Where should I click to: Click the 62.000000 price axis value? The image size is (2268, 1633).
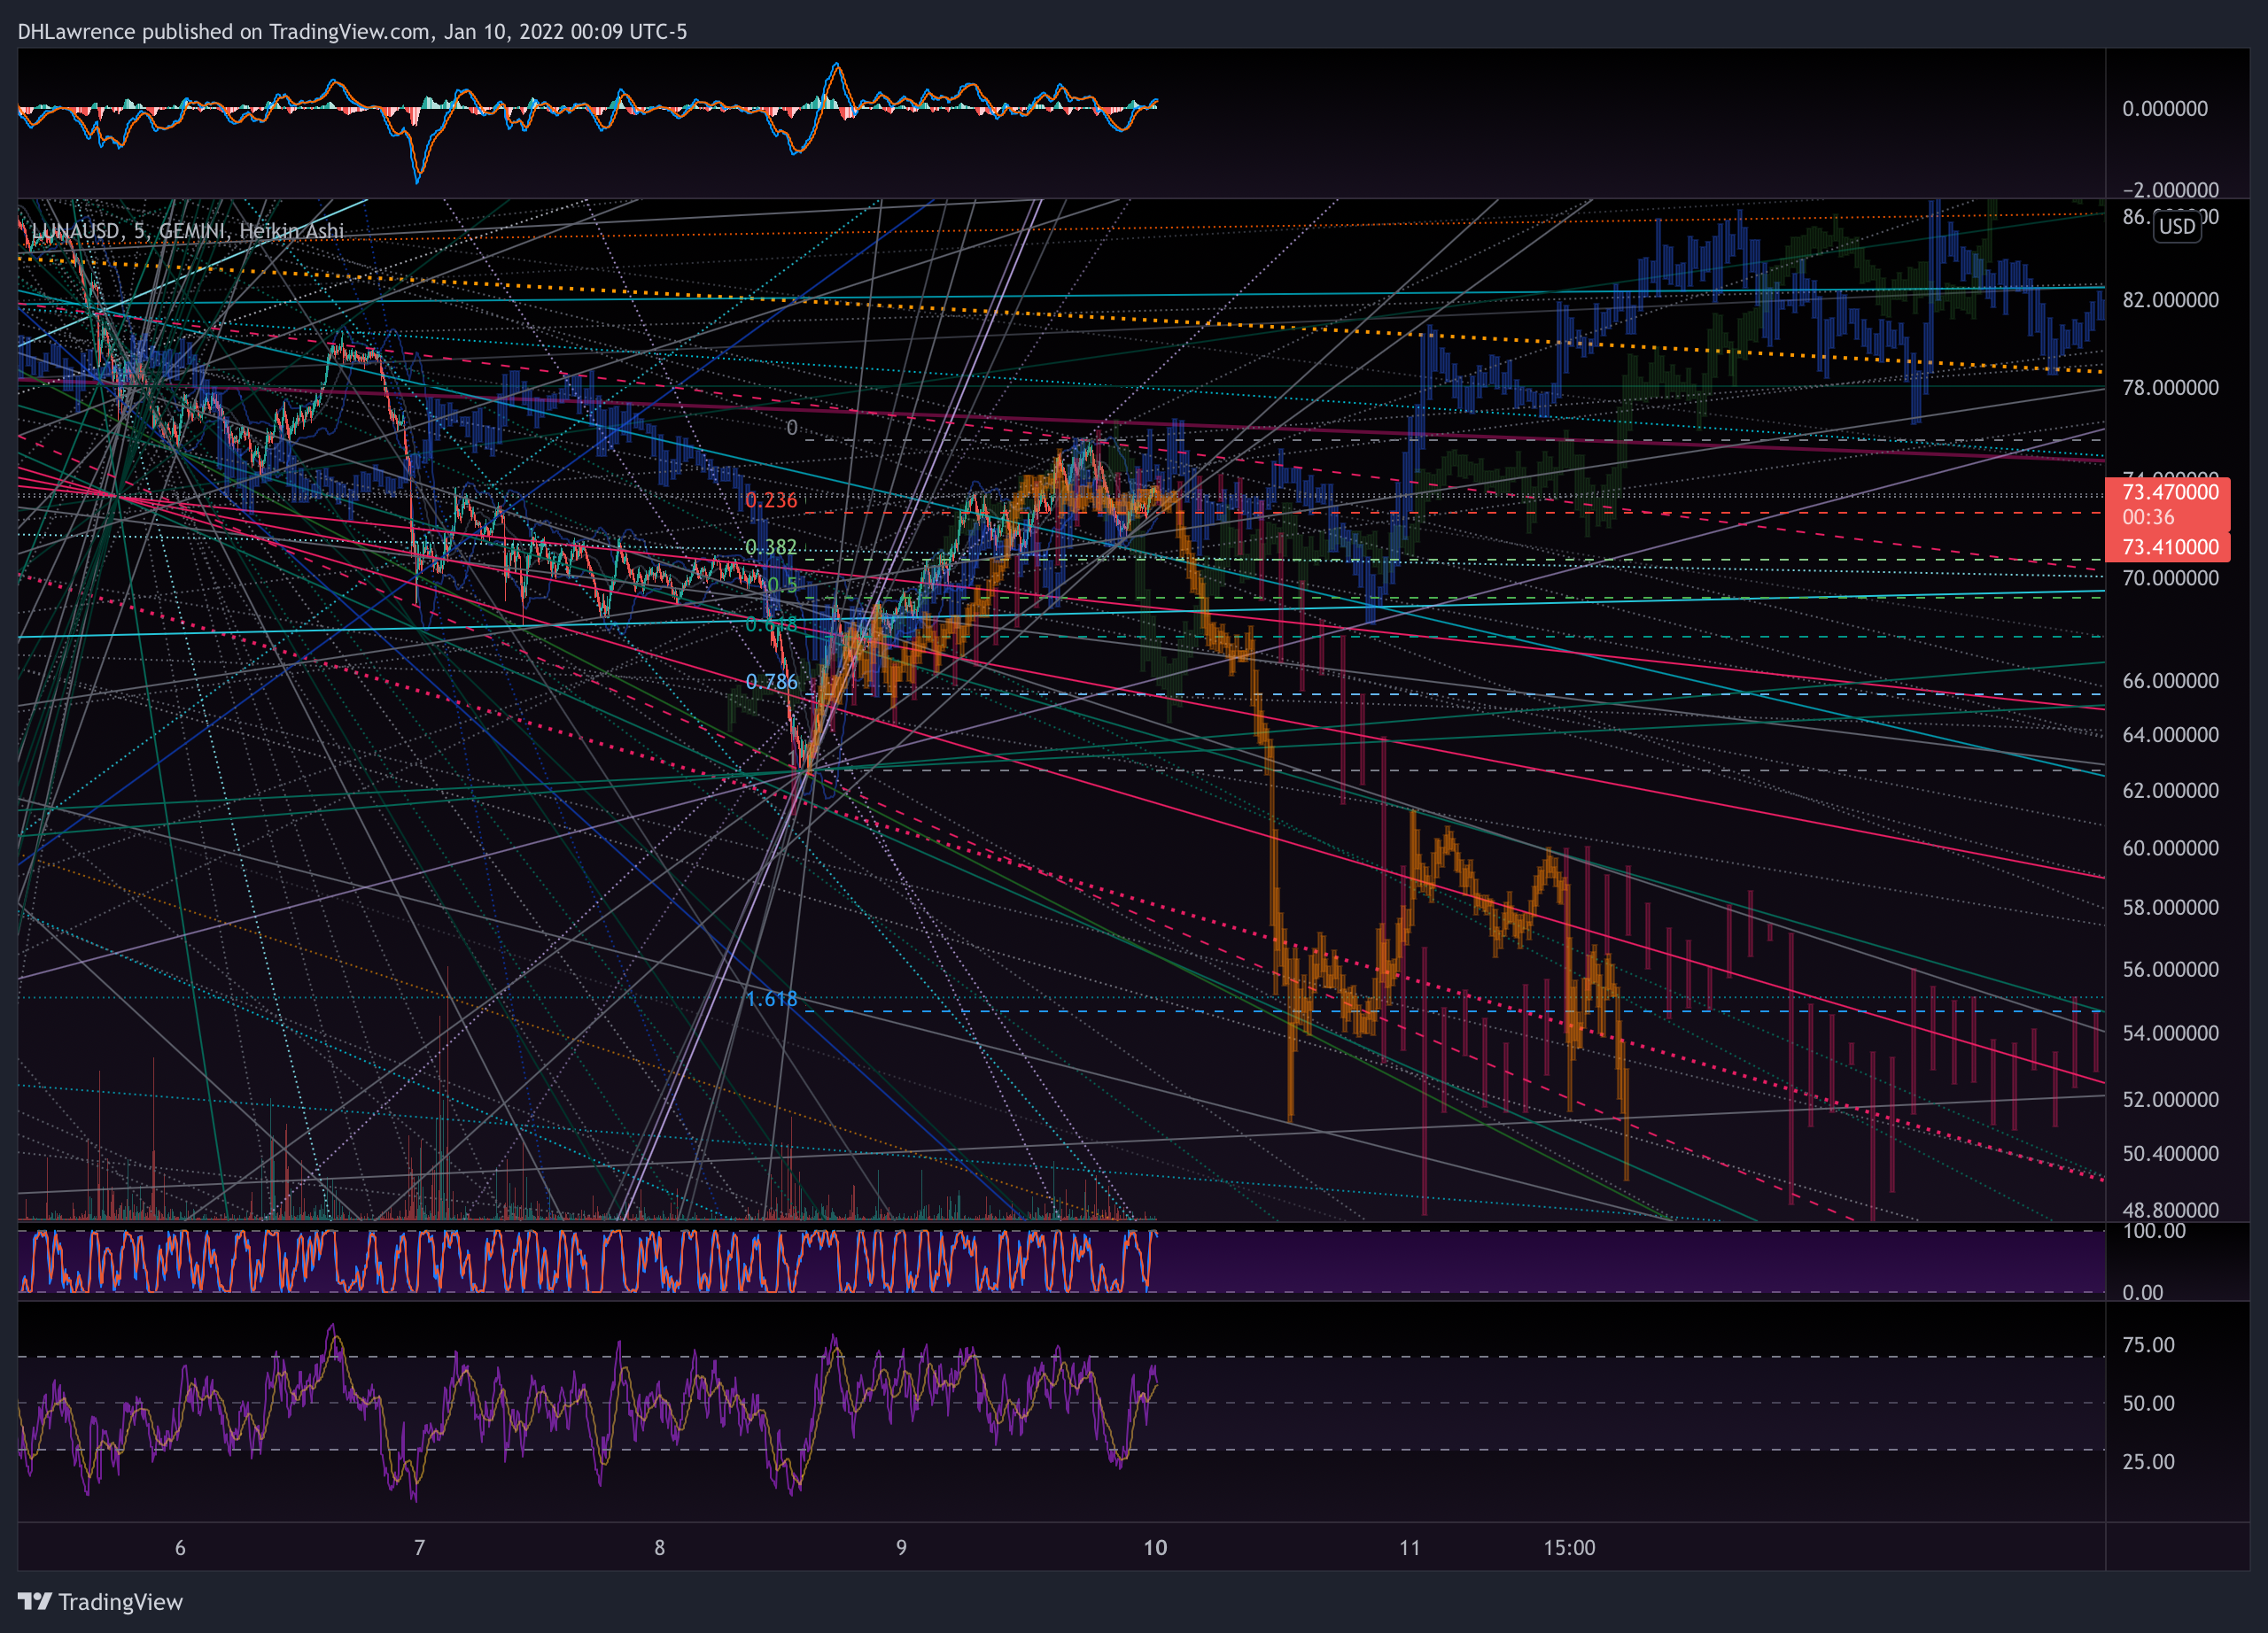click(2170, 791)
